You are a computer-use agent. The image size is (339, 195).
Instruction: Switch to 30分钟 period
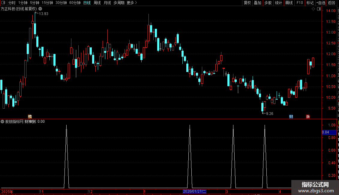click(x=61, y=3)
